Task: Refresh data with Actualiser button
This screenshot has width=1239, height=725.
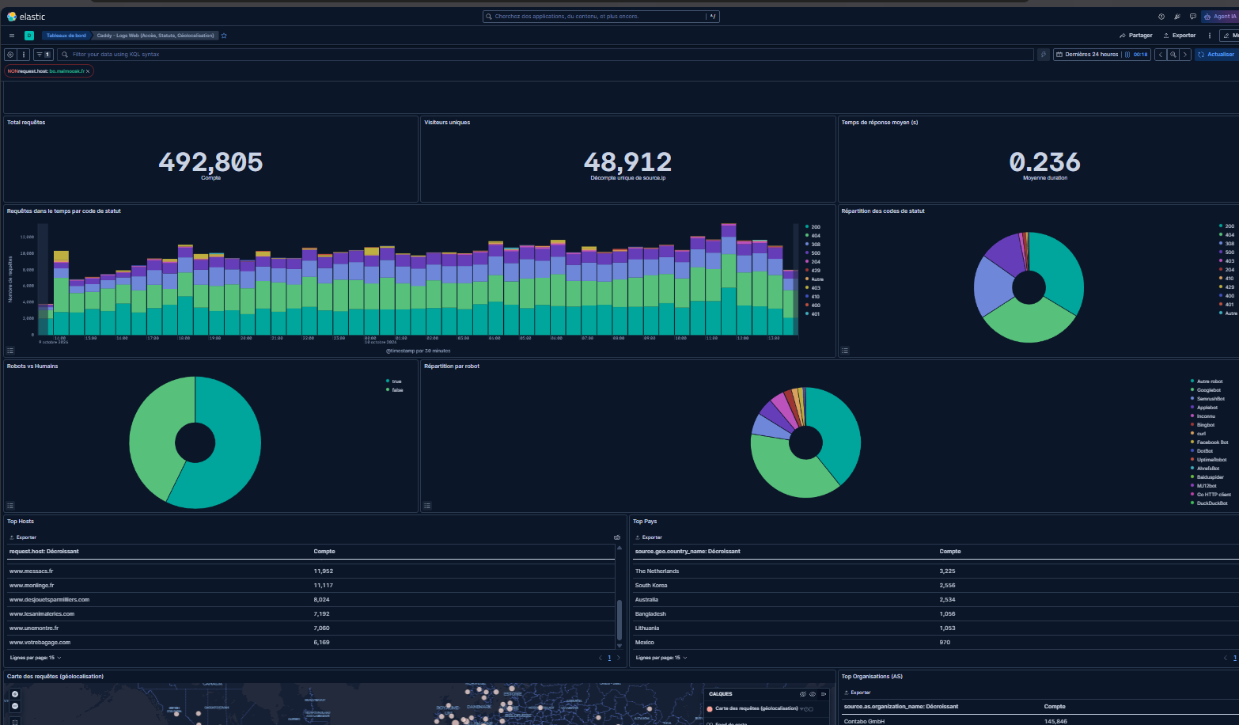Action: click(x=1216, y=55)
